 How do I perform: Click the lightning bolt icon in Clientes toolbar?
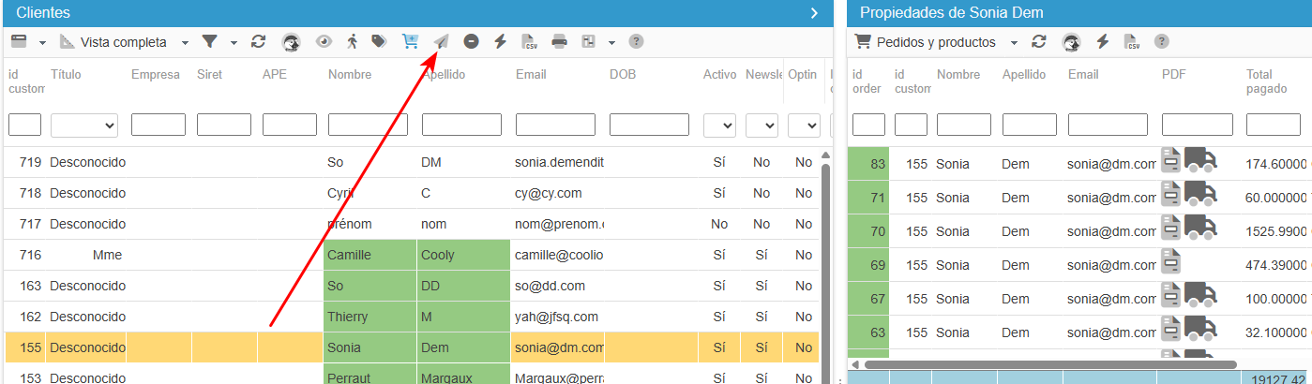point(501,42)
